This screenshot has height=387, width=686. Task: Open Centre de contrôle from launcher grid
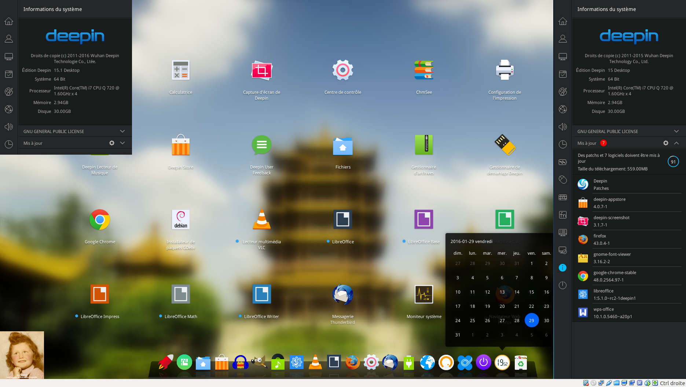click(343, 70)
